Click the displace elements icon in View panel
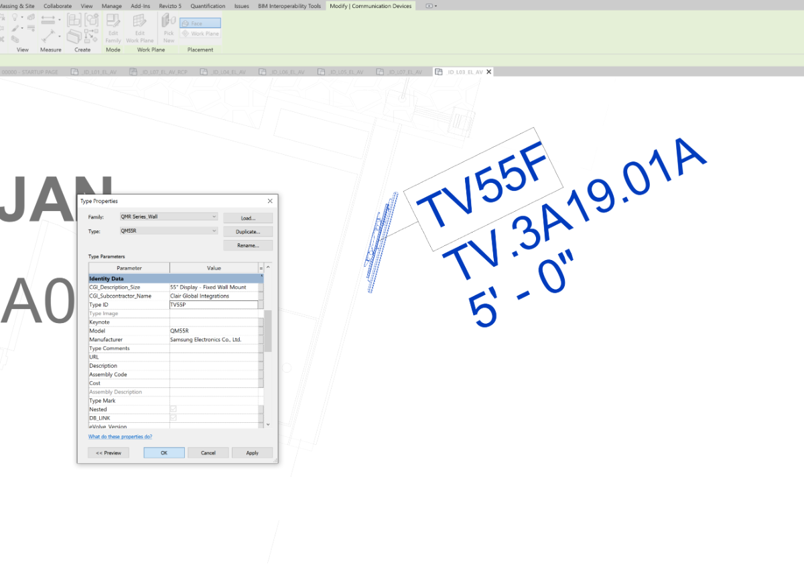804x577 pixels. 31,17
